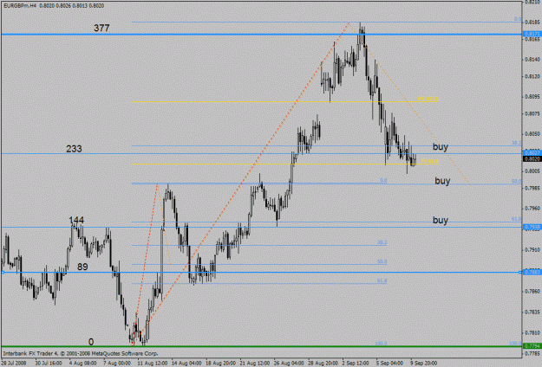Image resolution: width=542 pixels, height=367 pixels.
Task: Click the 21 Aug 12:00 time label
Action: [x=254, y=363]
